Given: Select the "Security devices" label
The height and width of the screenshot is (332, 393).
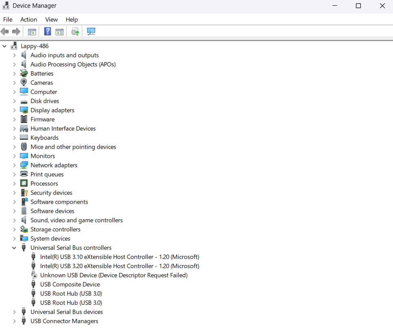Looking at the screenshot, I should click(51, 193).
